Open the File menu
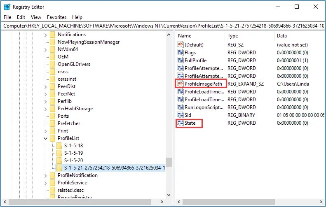This screenshot has width=326, height=207. click(x=7, y=17)
